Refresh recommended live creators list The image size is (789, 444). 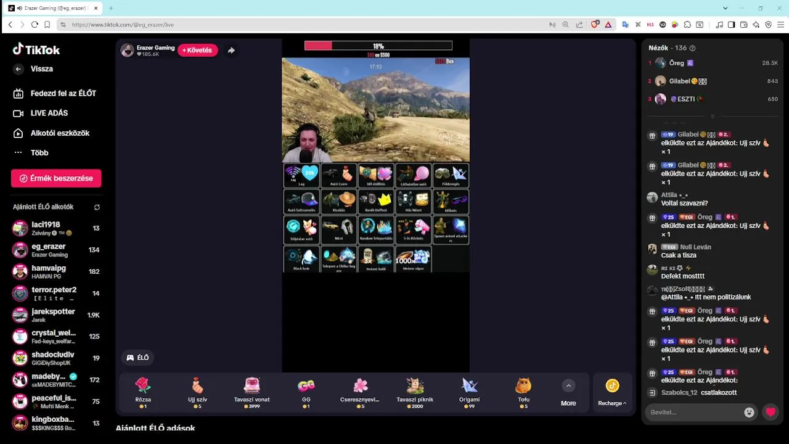97,207
